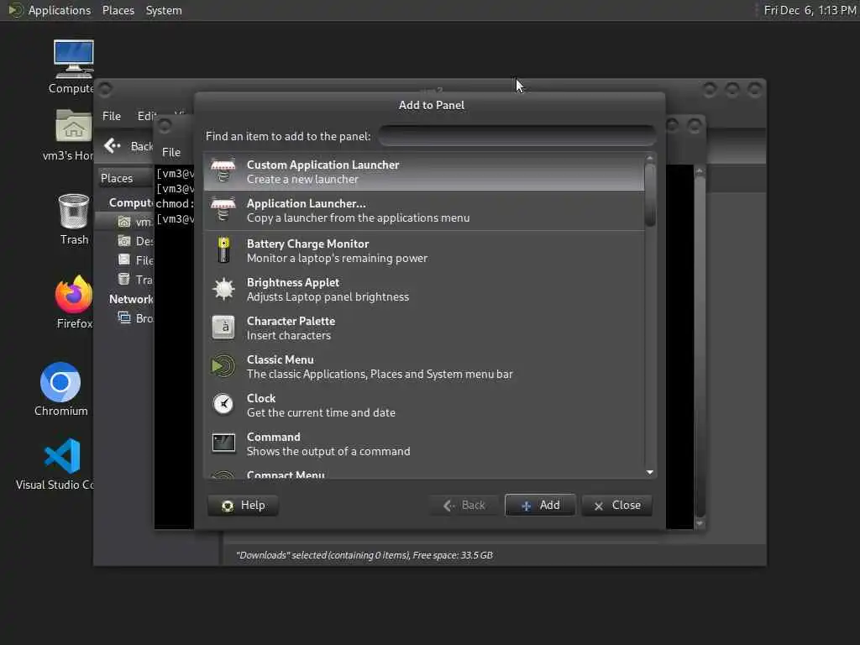Viewport: 860px width, 645px height.
Task: Click the scroll down arrow of applet list
Action: [x=650, y=472]
